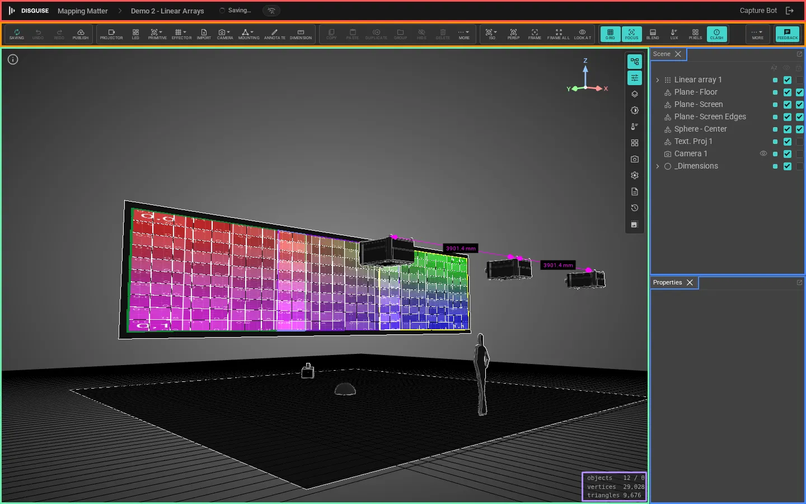Select the Annotate pencil tool
The image size is (806, 504).
[x=274, y=34]
